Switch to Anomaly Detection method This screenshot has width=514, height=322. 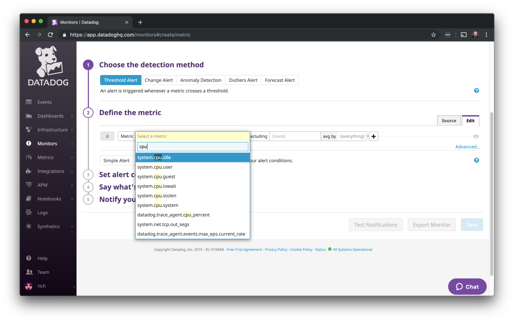200,80
